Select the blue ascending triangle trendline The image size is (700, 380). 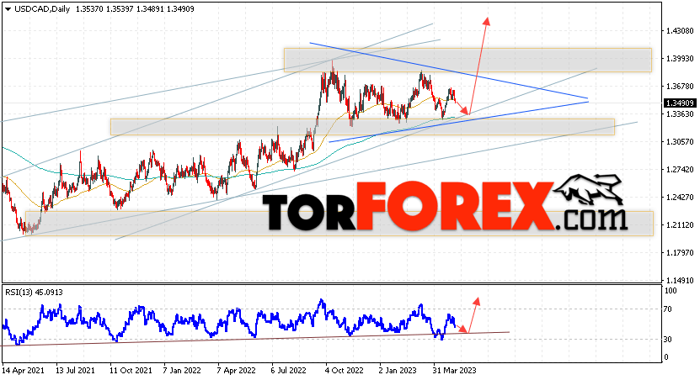point(458,122)
